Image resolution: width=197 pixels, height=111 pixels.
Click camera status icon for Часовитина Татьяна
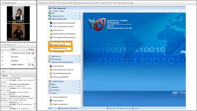(x=33, y=53)
